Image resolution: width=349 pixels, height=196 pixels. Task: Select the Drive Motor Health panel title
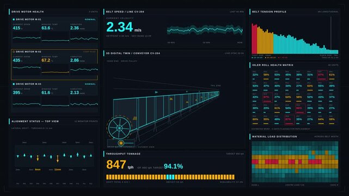pyautogui.click(x=28, y=12)
